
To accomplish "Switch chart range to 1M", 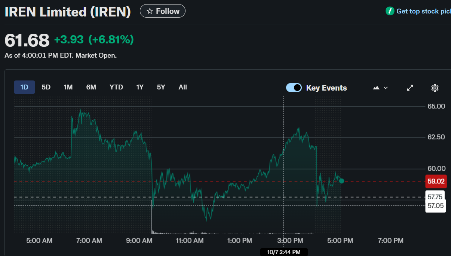I will tap(68, 87).
